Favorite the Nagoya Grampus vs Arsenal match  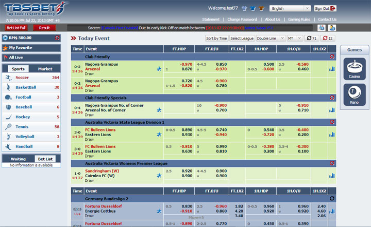[x=159, y=68]
